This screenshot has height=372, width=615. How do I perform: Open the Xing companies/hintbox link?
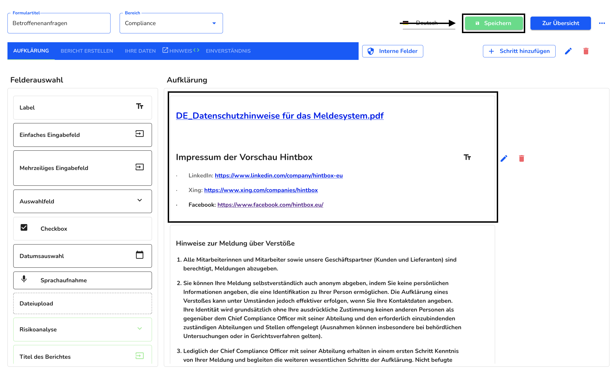261,190
